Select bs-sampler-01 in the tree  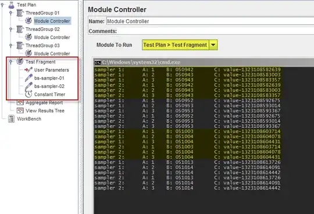point(49,78)
